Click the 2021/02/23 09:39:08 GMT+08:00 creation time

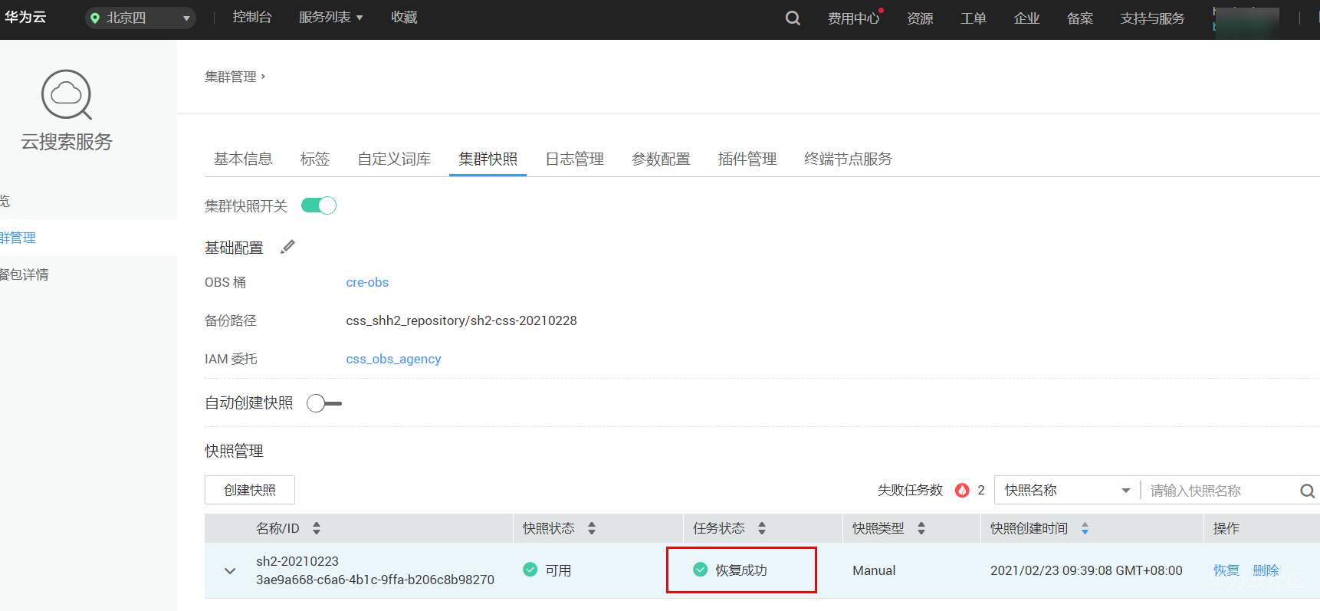[x=1086, y=570]
